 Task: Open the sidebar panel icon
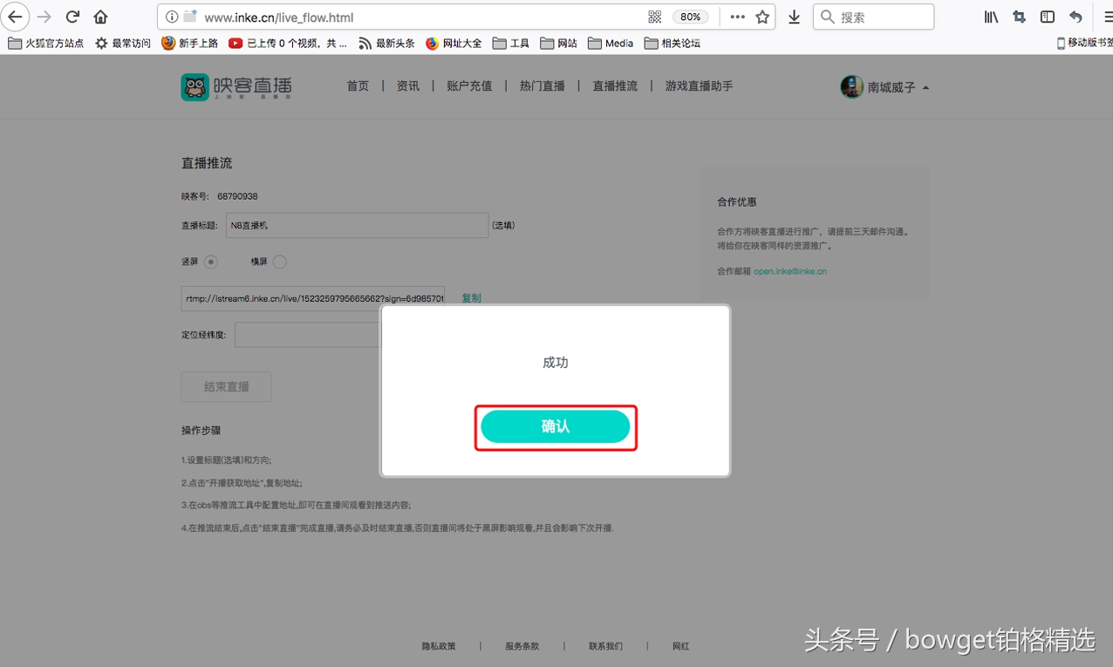click(1048, 16)
